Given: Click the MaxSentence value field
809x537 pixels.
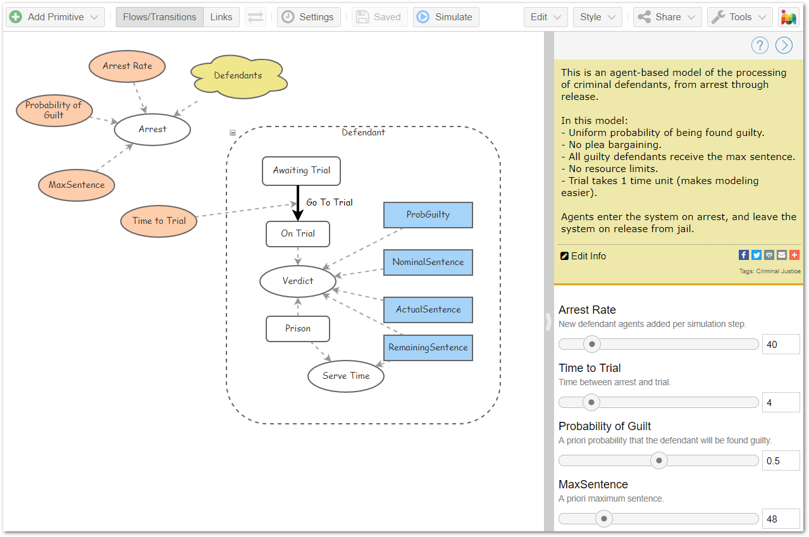Looking at the screenshot, I should (x=781, y=519).
